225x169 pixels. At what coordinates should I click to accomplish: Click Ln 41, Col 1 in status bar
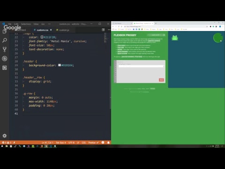47,143
